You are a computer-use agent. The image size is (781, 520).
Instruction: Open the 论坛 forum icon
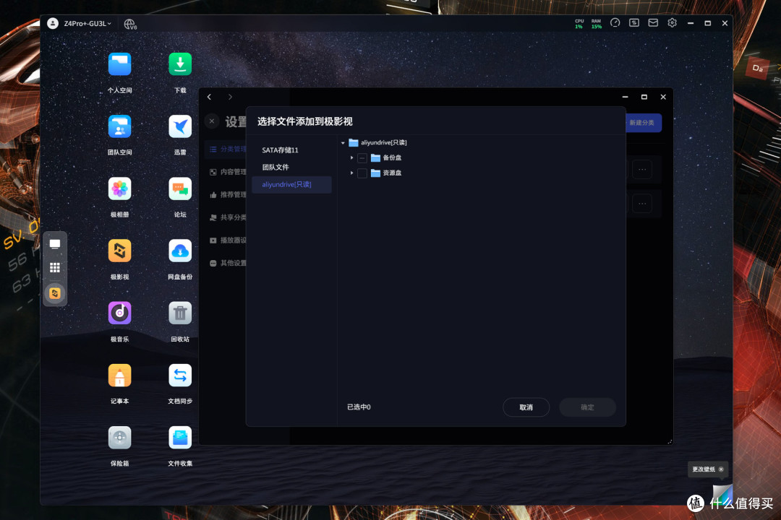(180, 188)
